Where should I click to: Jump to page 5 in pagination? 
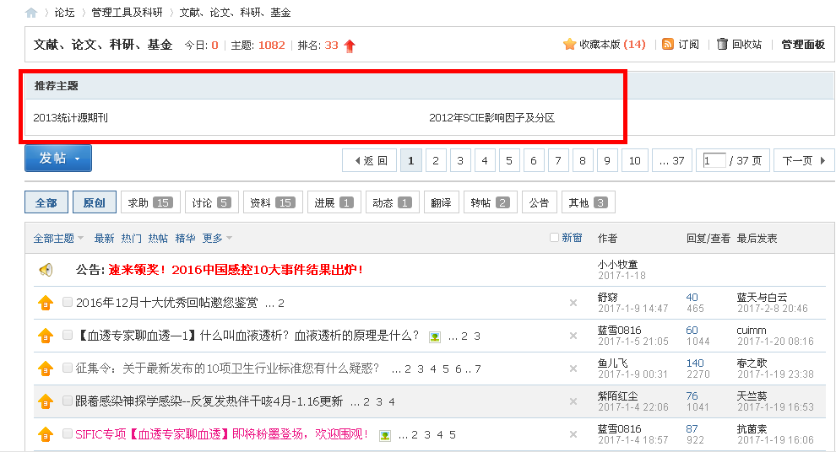click(x=509, y=160)
